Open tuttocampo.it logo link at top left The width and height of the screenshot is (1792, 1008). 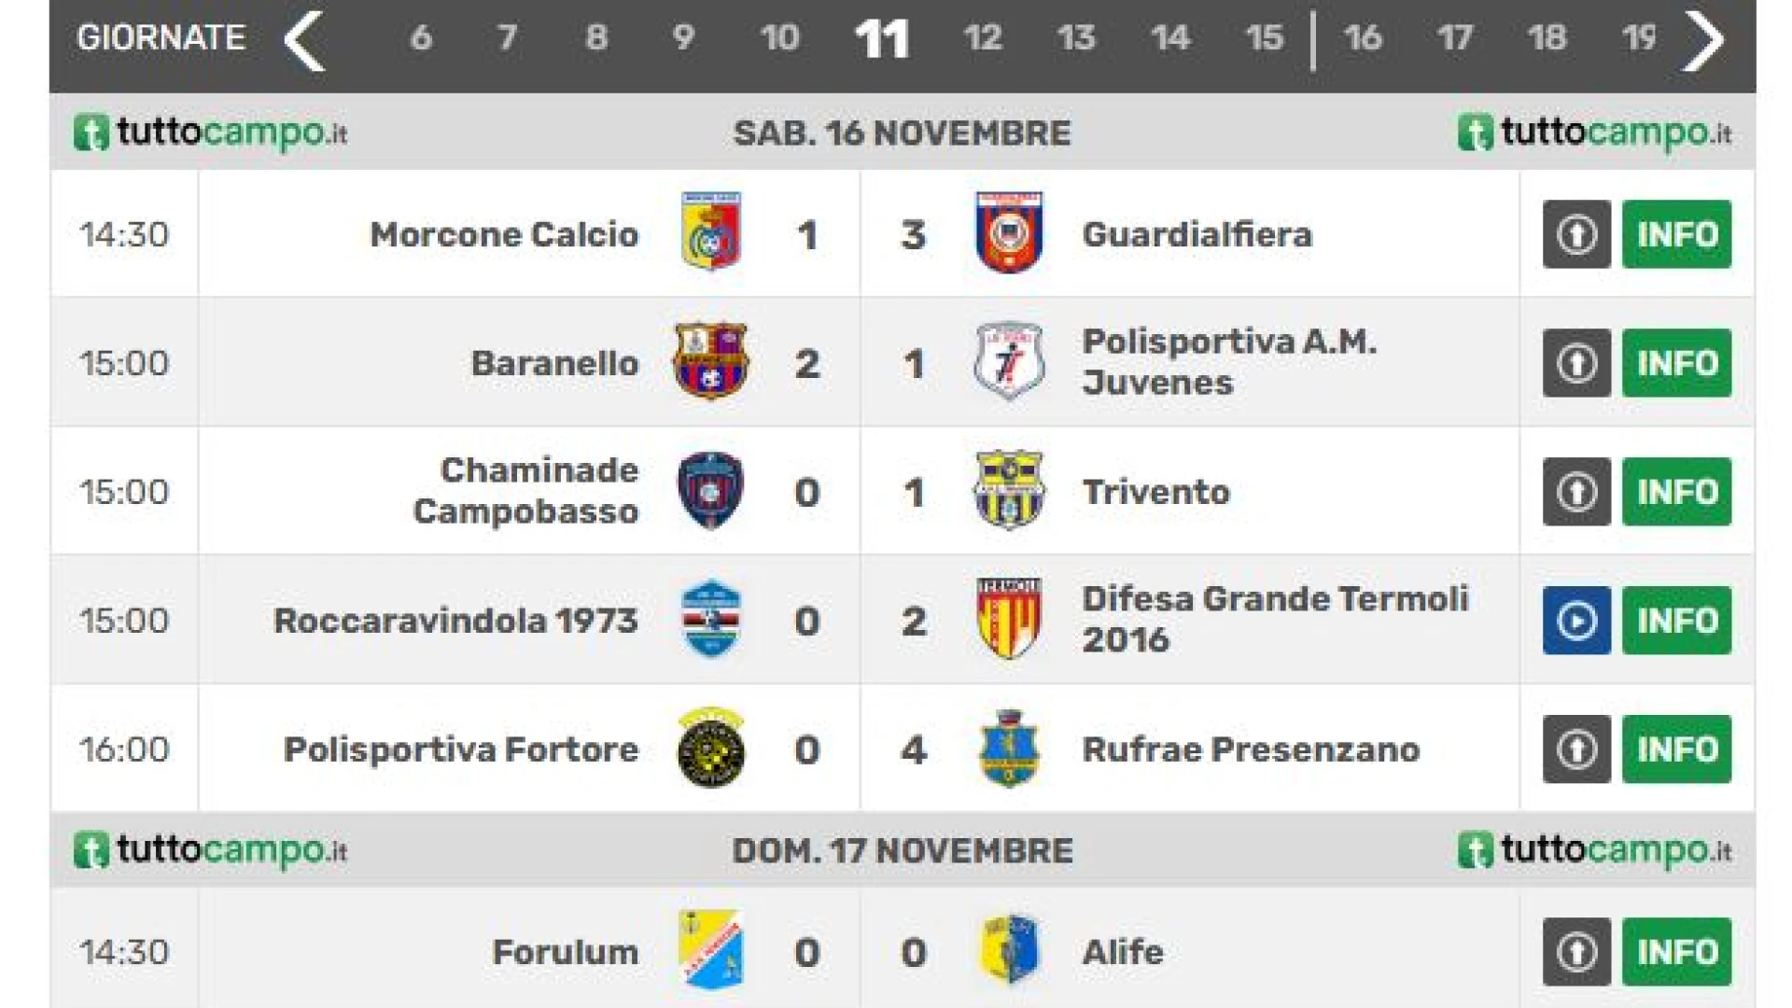coord(211,133)
